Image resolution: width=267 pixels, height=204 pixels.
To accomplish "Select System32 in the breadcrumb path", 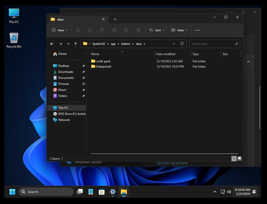I will coord(99,44).
